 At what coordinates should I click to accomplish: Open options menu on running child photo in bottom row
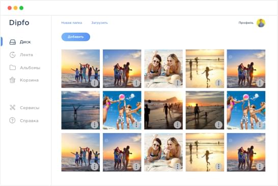pyautogui.click(x=218, y=167)
